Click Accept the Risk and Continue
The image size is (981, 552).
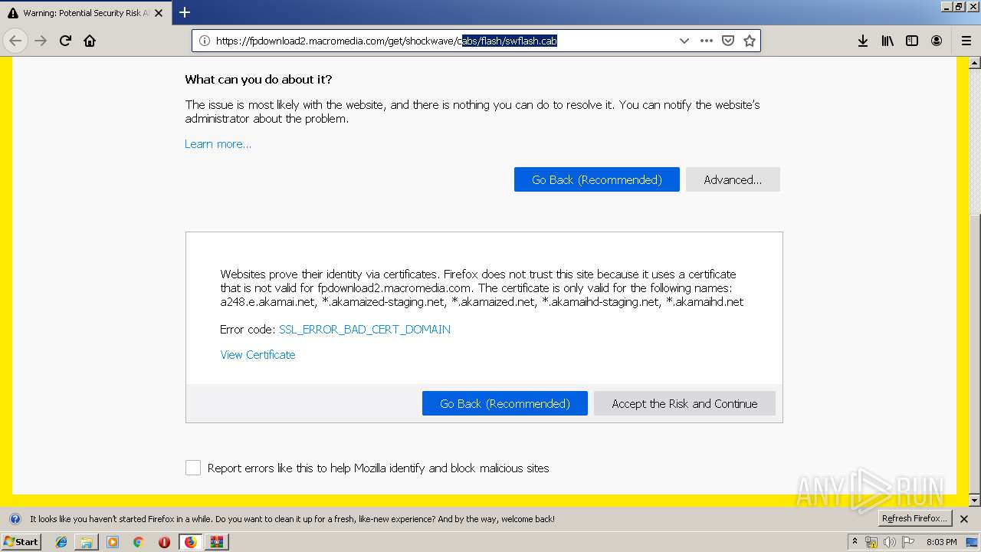tap(684, 403)
